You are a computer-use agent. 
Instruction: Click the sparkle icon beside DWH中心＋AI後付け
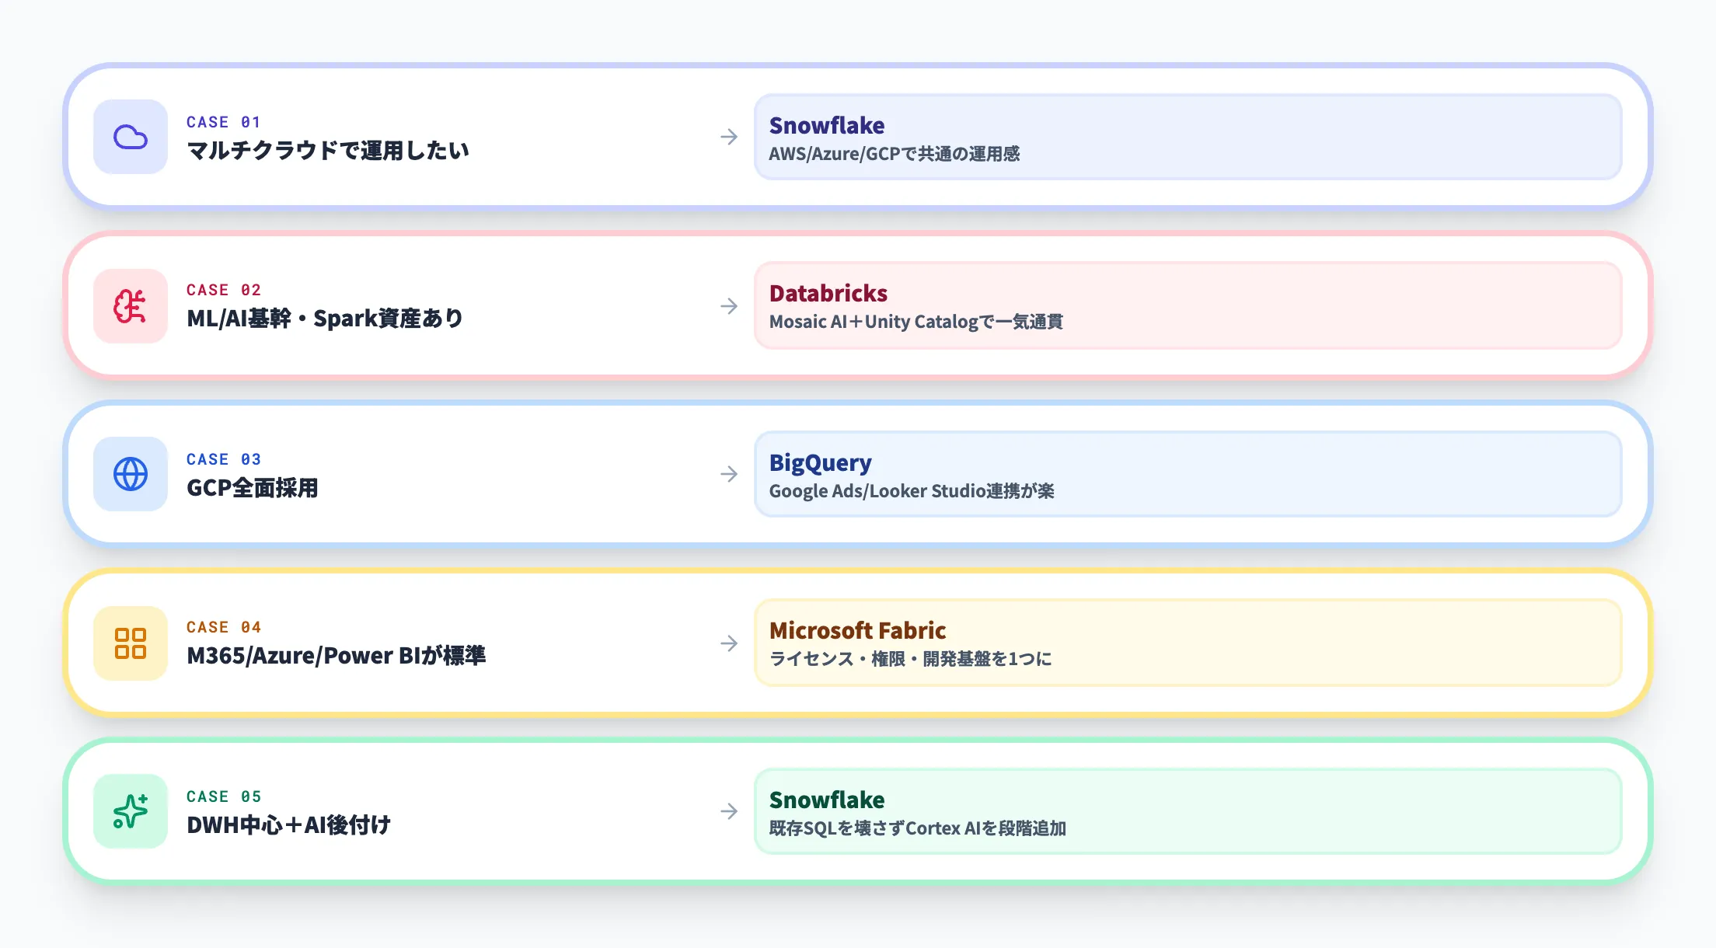point(132,811)
